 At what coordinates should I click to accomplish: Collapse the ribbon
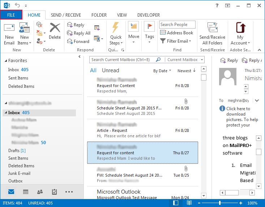[x=259, y=50]
